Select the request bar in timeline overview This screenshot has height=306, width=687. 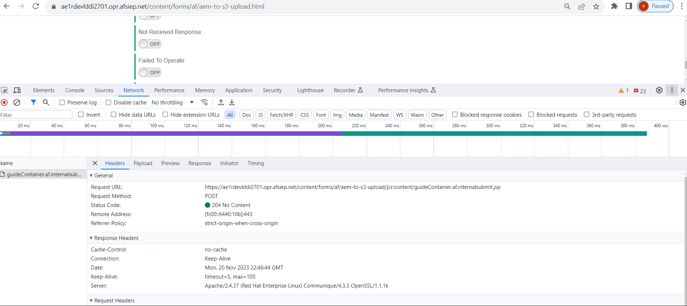point(323,133)
